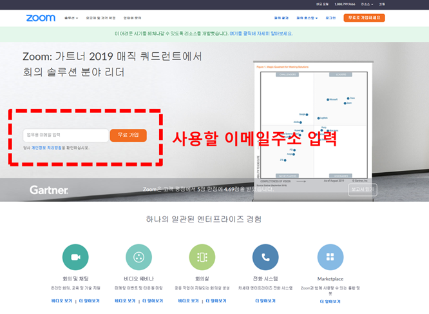The image size is (429, 314).
Task: Open the 전화 시스템 phone icon
Action: [x=265, y=257]
